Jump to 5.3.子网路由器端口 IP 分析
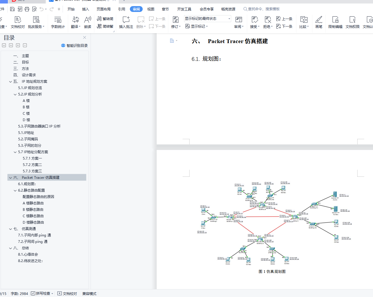This screenshot has width=373, height=297. [x=39, y=126]
